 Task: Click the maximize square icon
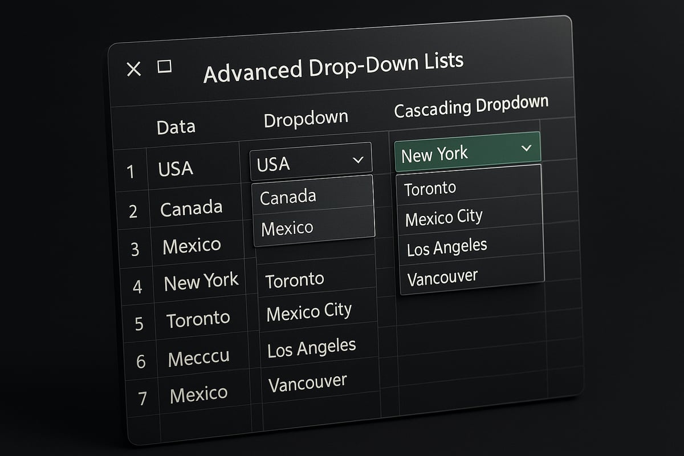click(x=165, y=67)
